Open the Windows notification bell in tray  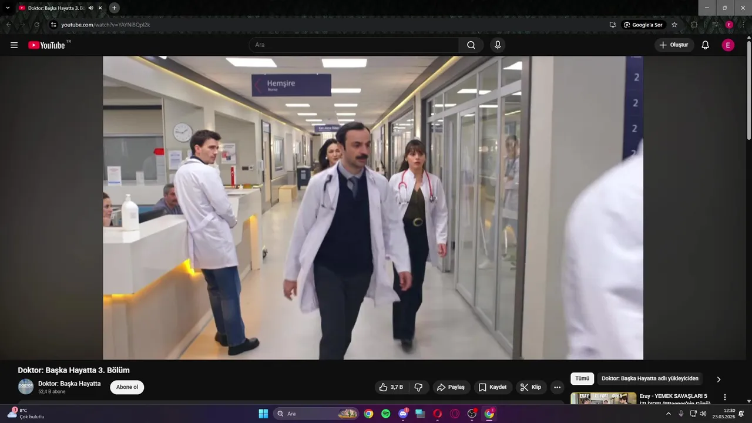point(741,414)
